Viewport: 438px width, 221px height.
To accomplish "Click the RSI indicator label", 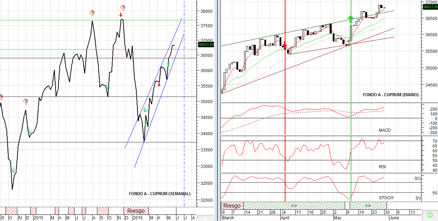I will (x=382, y=167).
